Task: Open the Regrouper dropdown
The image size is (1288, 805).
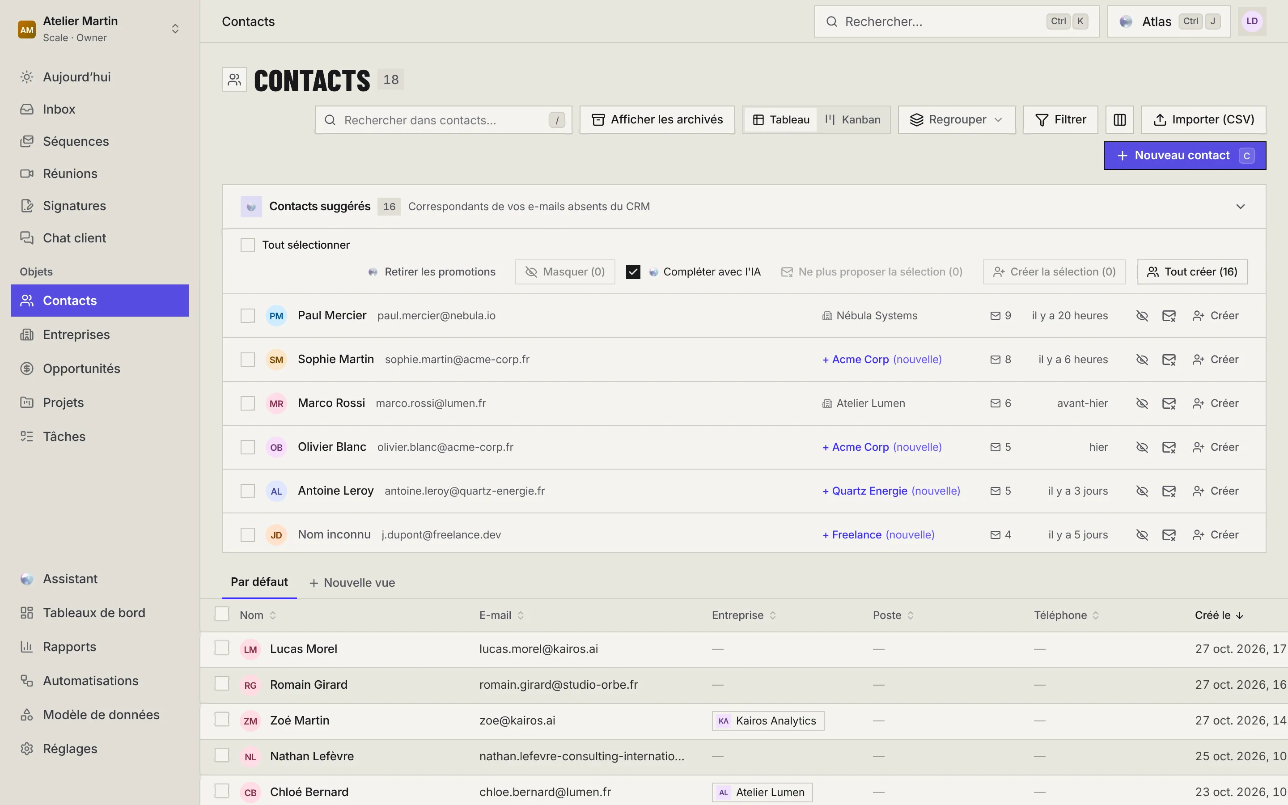Action: pyautogui.click(x=957, y=120)
